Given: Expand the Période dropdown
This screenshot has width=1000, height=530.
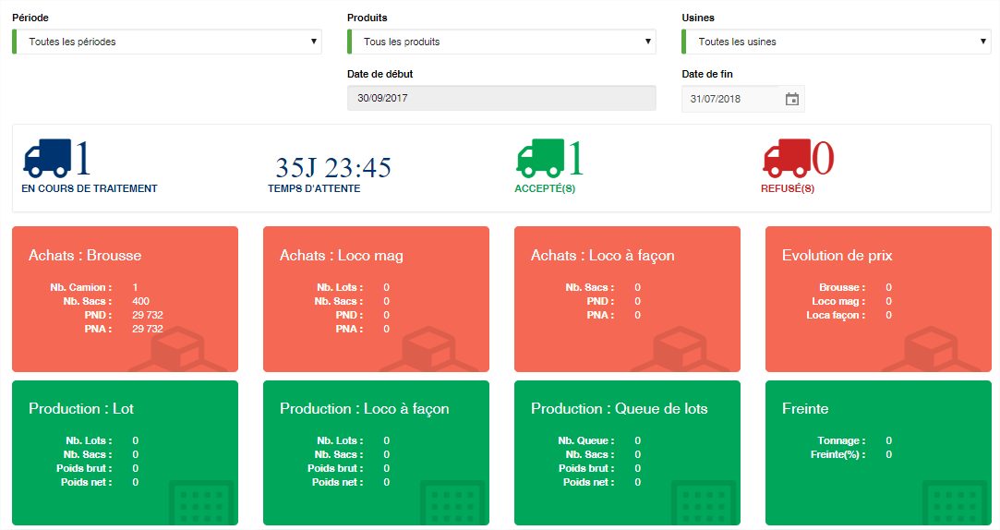Looking at the screenshot, I should [x=167, y=42].
